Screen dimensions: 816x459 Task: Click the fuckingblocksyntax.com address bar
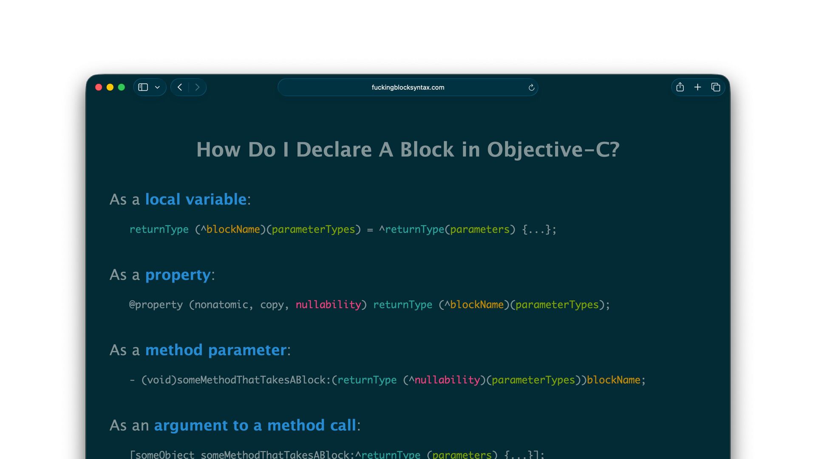pyautogui.click(x=408, y=87)
